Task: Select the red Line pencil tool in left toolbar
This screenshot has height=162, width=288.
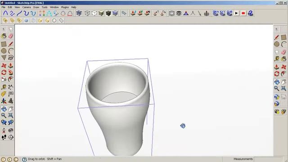Action: pyautogui.click(x=11, y=44)
